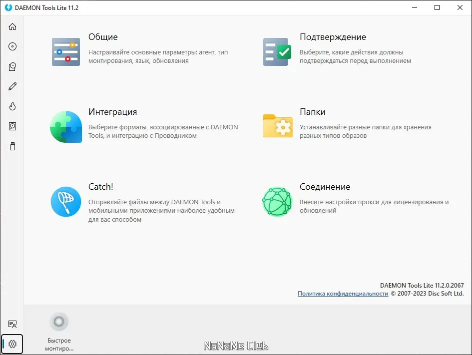Open the virtual HDD sidebar icon
Image resolution: width=472 pixels, height=355 pixels.
pyautogui.click(x=12, y=126)
